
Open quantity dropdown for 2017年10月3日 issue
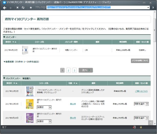[x=141, y=104]
